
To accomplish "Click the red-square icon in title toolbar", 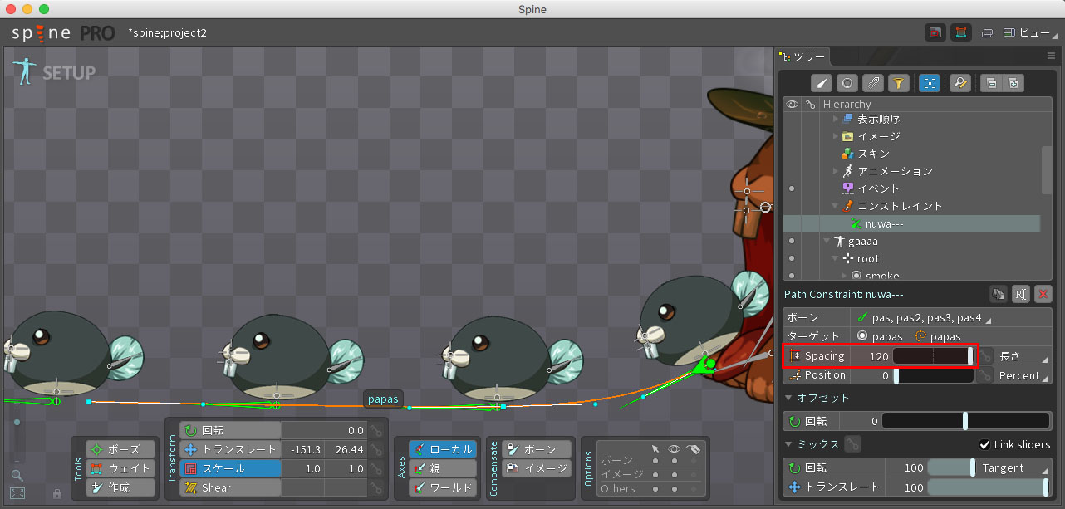I will (x=935, y=32).
